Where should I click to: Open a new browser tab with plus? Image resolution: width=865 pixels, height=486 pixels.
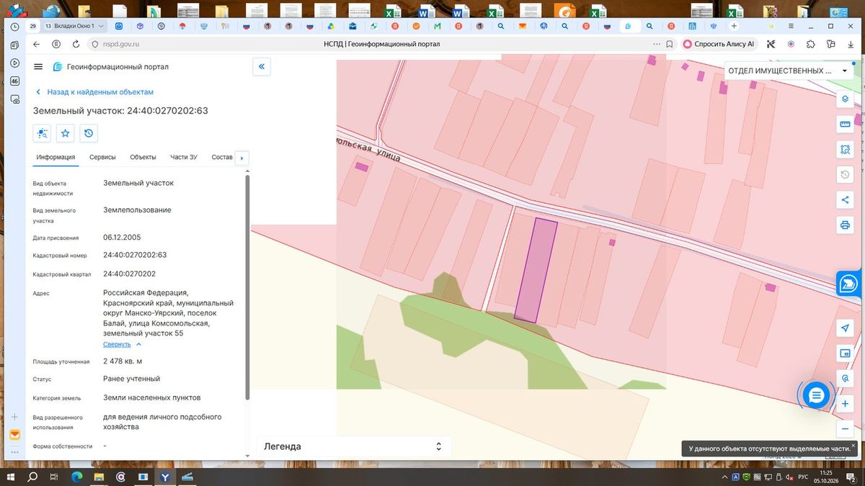[734, 26]
